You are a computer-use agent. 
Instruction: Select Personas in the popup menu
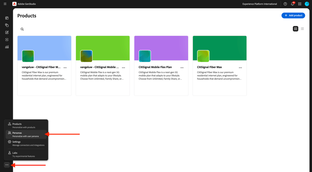pyautogui.click(x=26, y=134)
